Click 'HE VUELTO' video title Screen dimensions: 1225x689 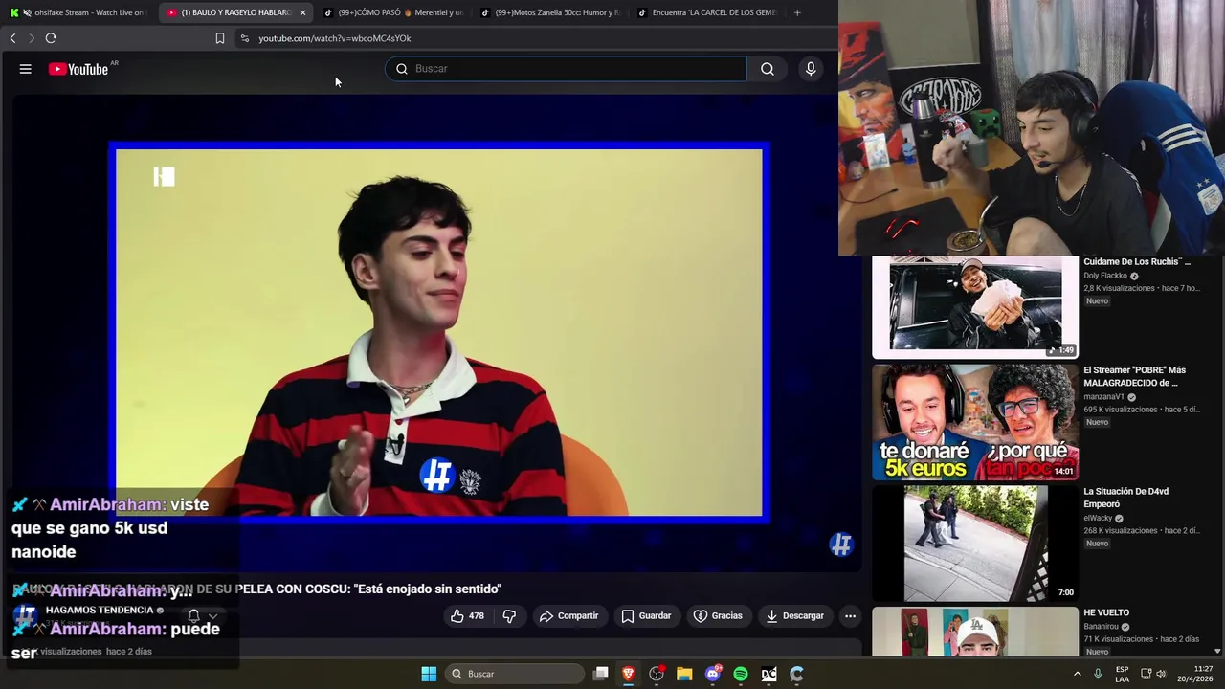pos(1106,612)
